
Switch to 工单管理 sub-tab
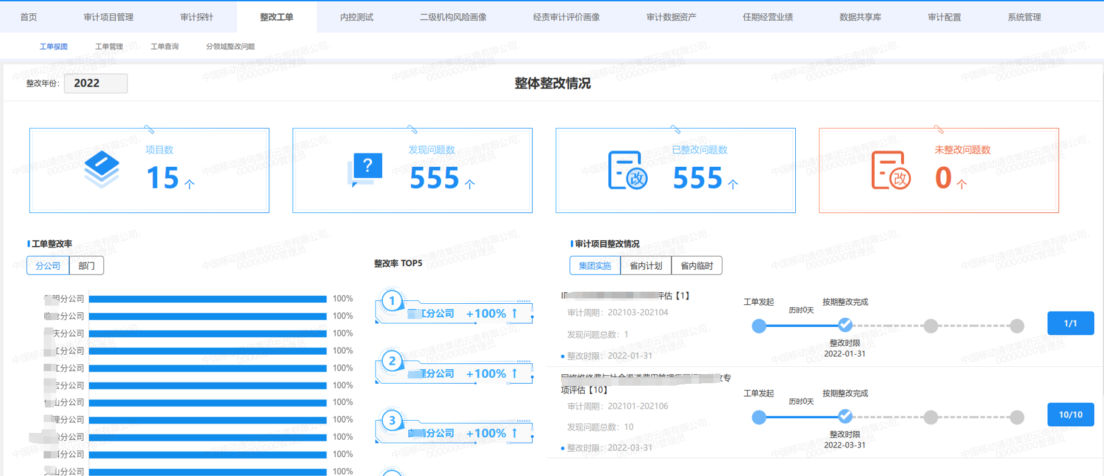coord(109,47)
